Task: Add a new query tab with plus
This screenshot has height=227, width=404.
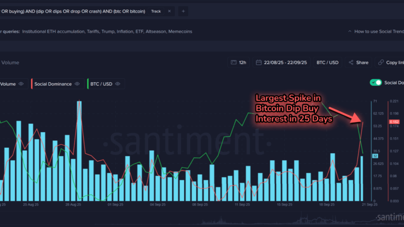Action: [183, 11]
